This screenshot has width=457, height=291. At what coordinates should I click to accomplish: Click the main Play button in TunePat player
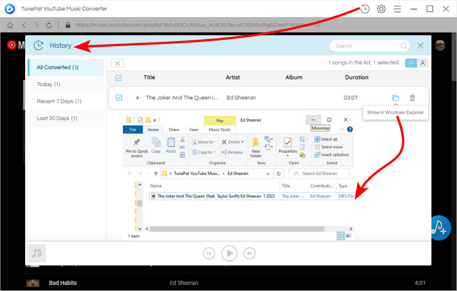pos(230,253)
